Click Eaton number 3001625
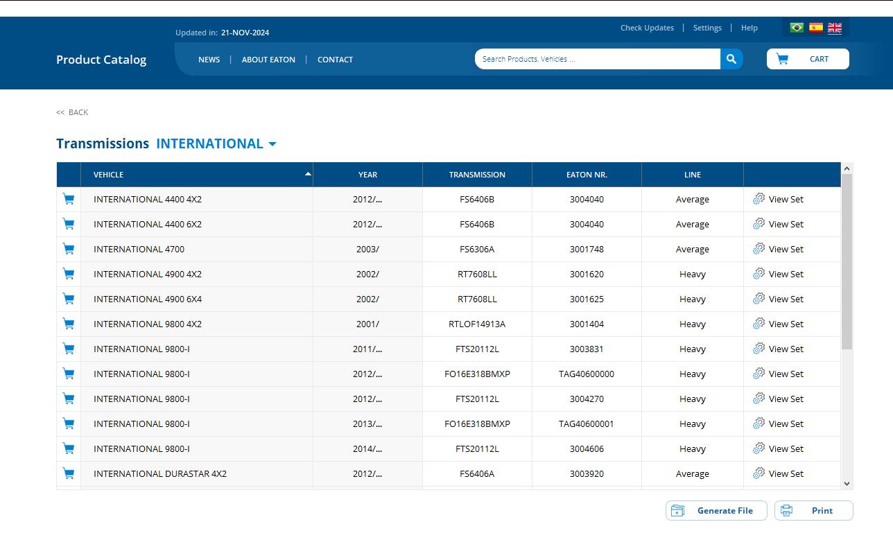 pos(587,299)
